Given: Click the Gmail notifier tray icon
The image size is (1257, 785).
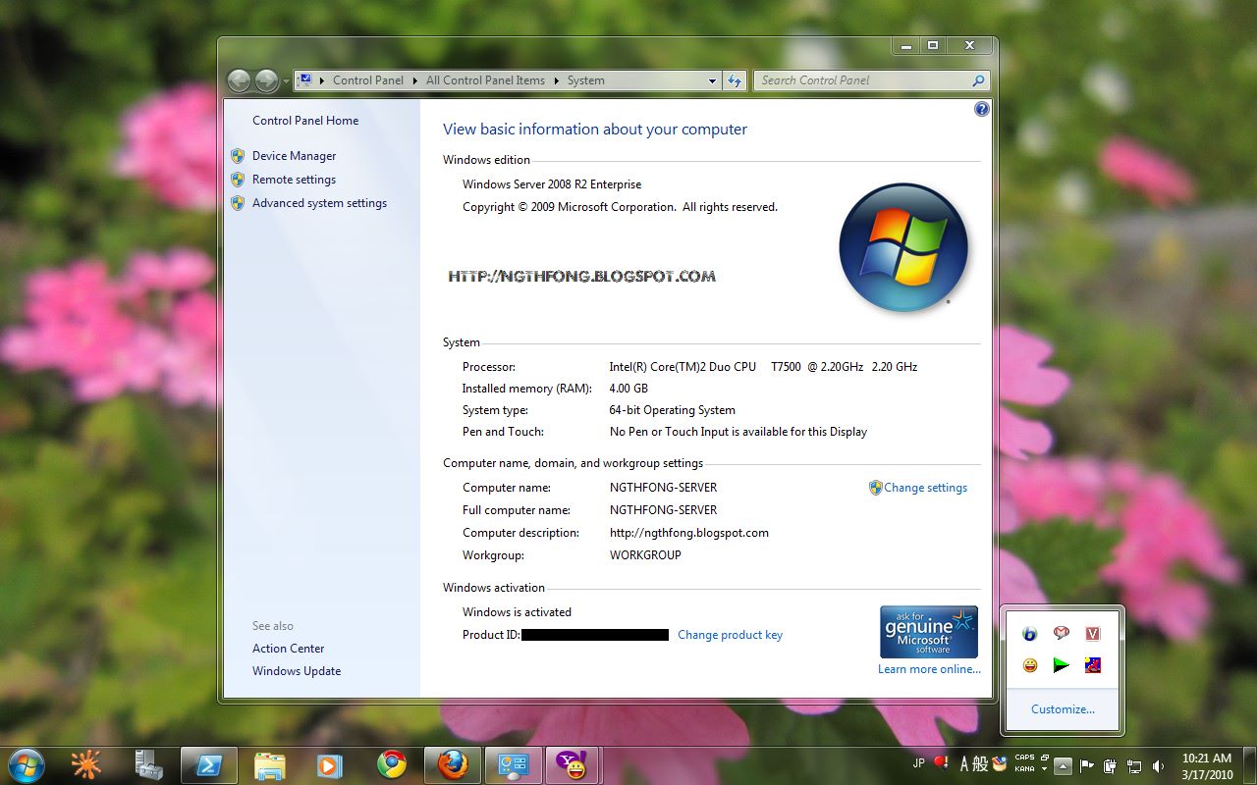Looking at the screenshot, I should click(x=1061, y=634).
